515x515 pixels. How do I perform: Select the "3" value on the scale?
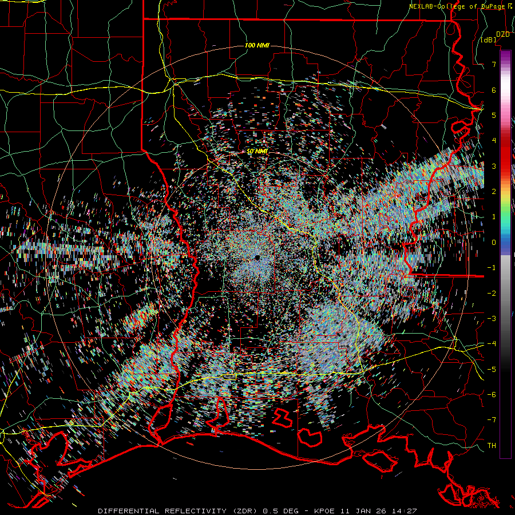(494, 166)
